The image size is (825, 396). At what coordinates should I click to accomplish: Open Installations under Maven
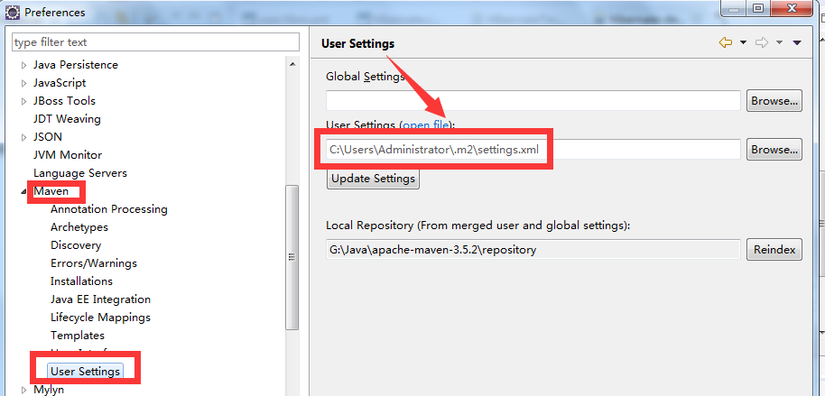click(x=81, y=281)
